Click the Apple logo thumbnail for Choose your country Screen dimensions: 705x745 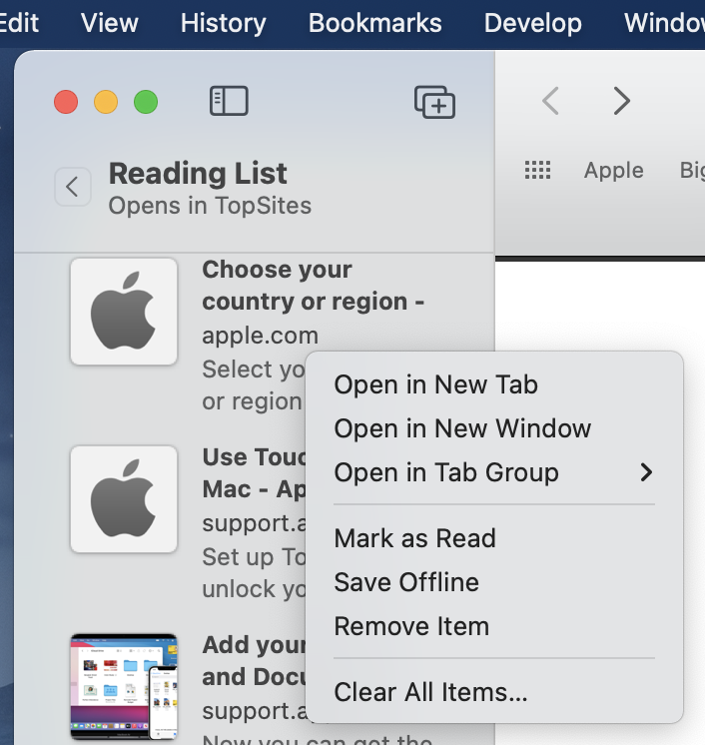[x=124, y=312]
